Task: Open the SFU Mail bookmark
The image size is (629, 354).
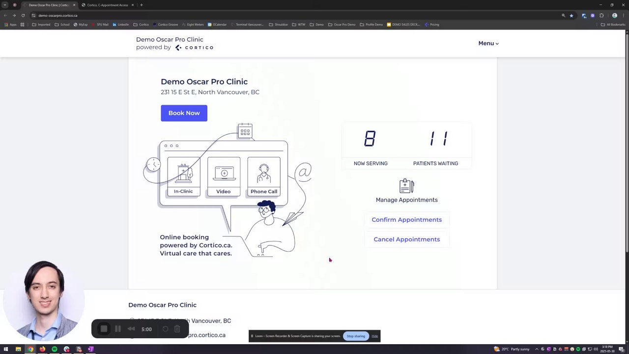Action: tap(100, 25)
